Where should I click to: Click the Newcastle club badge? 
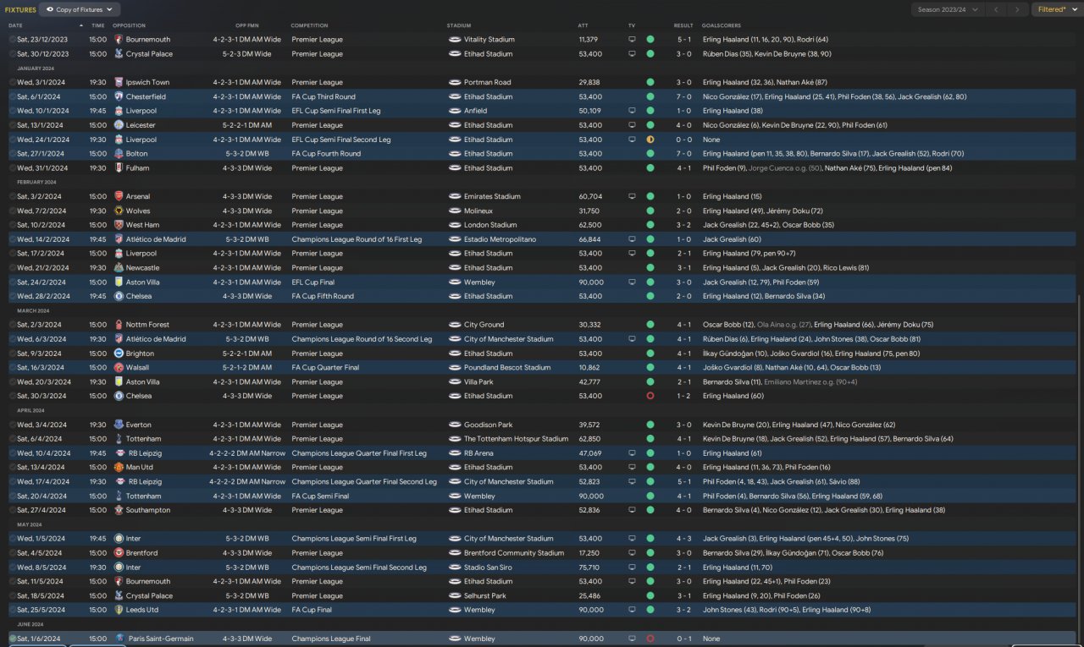(x=119, y=268)
